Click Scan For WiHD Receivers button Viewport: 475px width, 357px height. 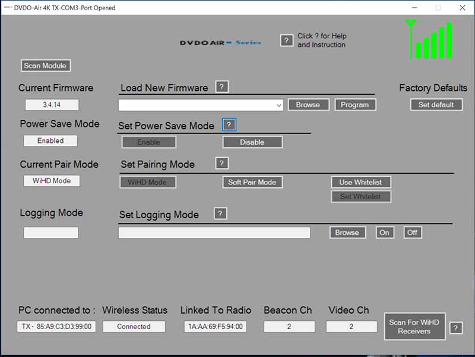(414, 327)
